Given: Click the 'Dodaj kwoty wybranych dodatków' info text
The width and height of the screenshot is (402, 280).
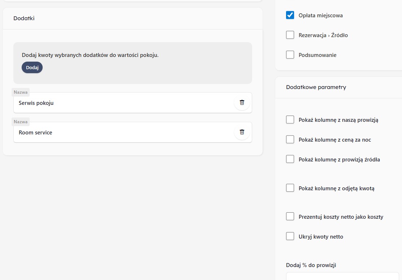Looking at the screenshot, I should pyautogui.click(x=90, y=55).
